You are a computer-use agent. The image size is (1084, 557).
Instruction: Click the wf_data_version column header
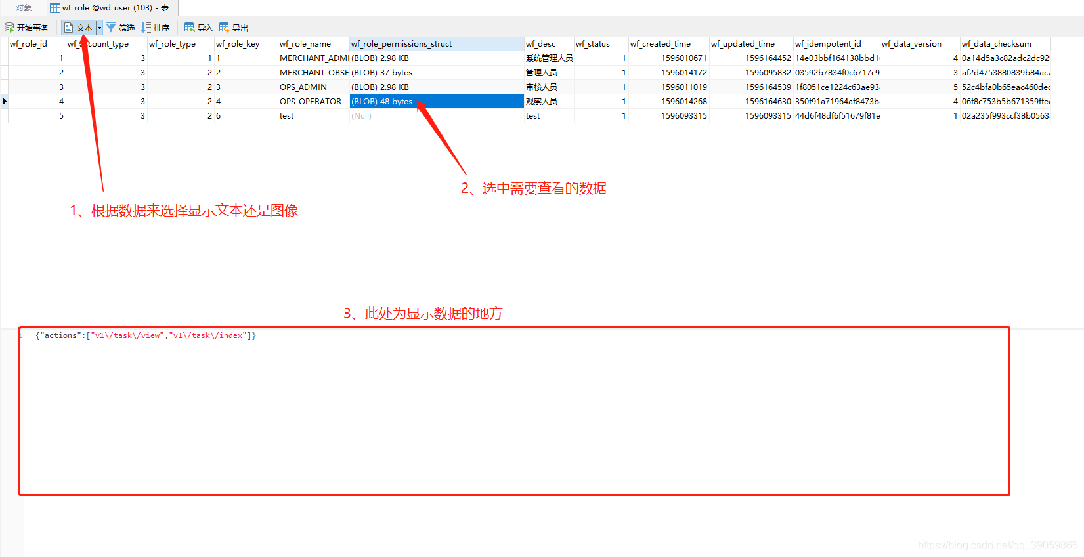click(920, 44)
